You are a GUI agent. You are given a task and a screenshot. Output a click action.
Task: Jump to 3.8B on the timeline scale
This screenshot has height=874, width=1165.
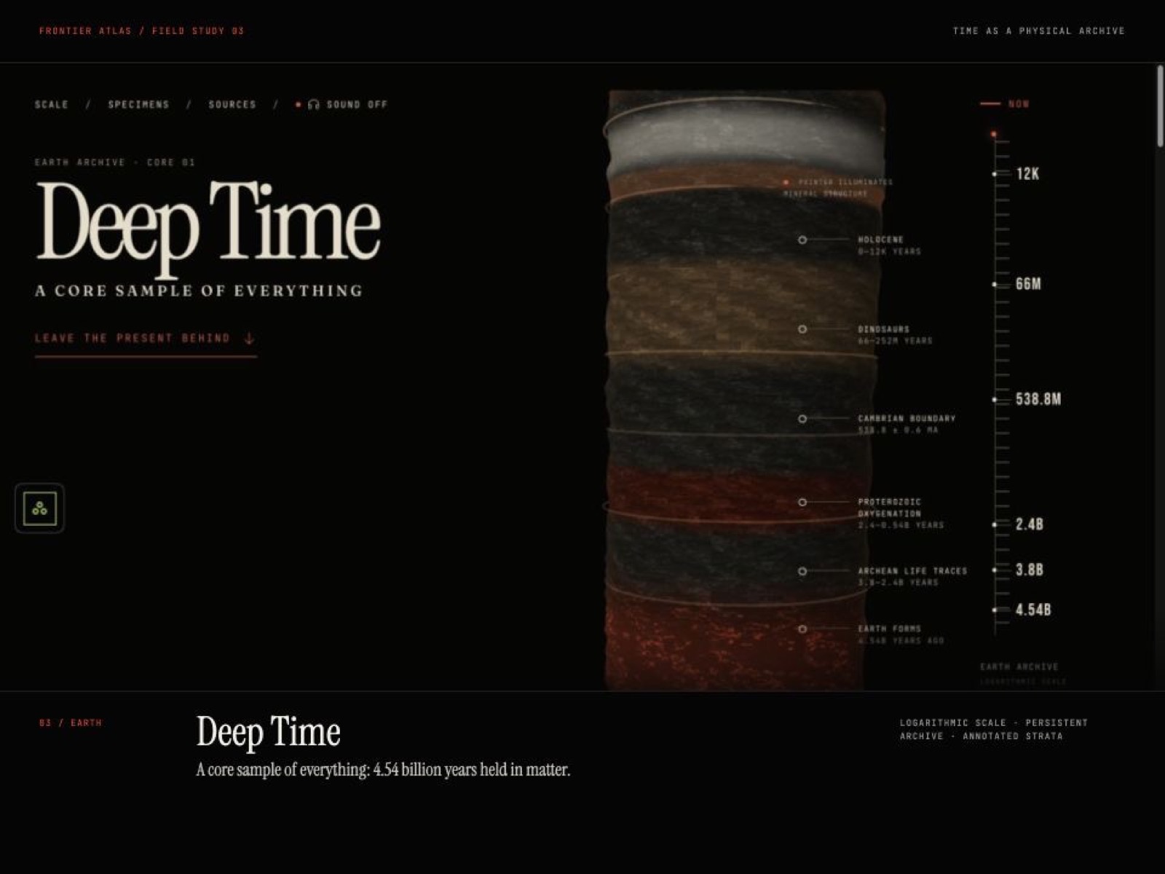[x=1030, y=570]
